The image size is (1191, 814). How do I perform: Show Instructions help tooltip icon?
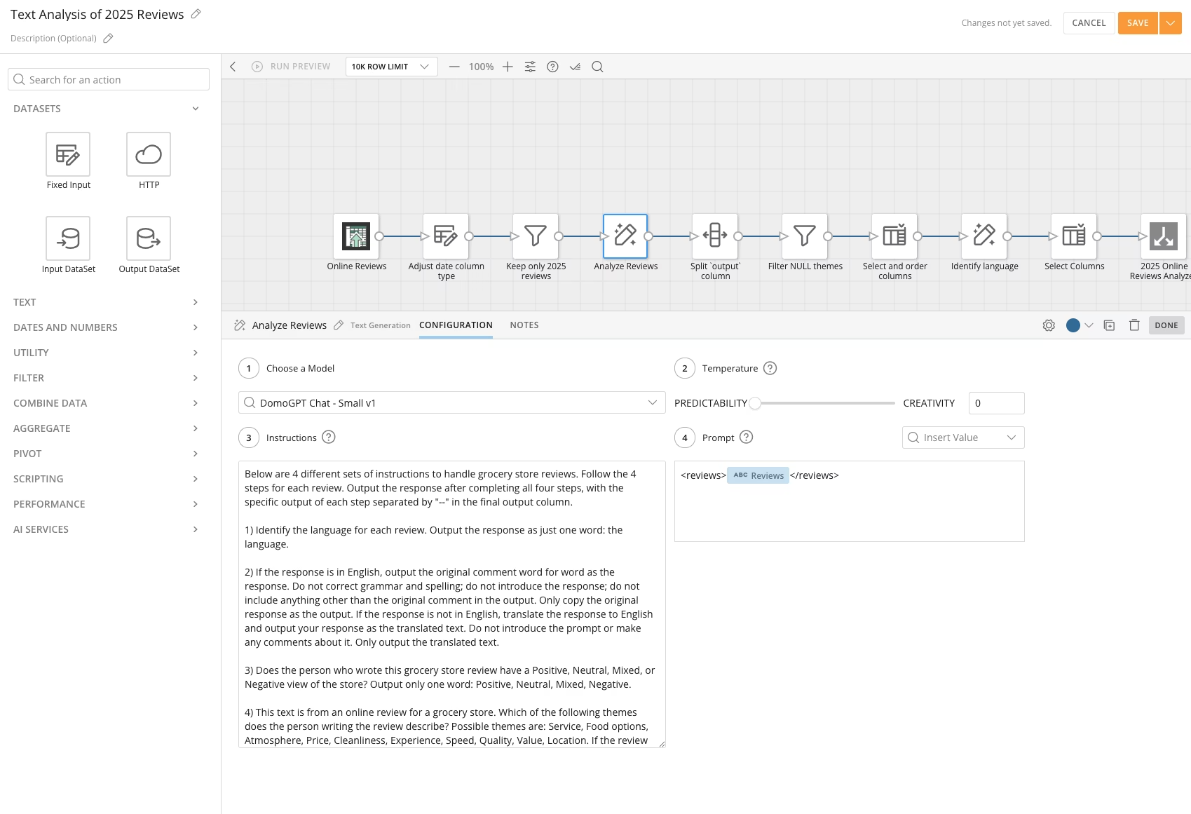click(328, 437)
